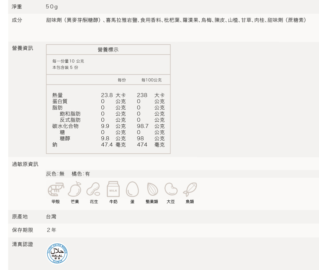Click the 營養標示 table header
The width and height of the screenshot is (319, 270).
[108, 50]
